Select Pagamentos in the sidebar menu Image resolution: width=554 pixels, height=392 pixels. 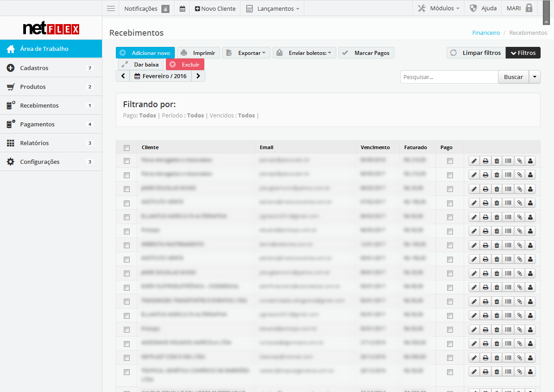point(37,124)
